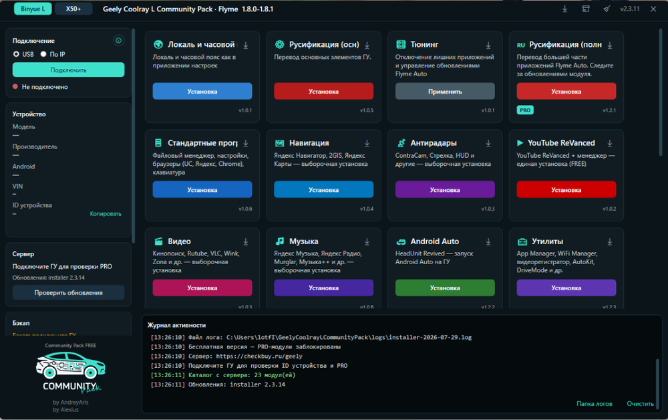Image resolution: width=668 pixels, height=420 pixels.
Task: Click Очистить to clear activity log
Action: pyautogui.click(x=640, y=403)
